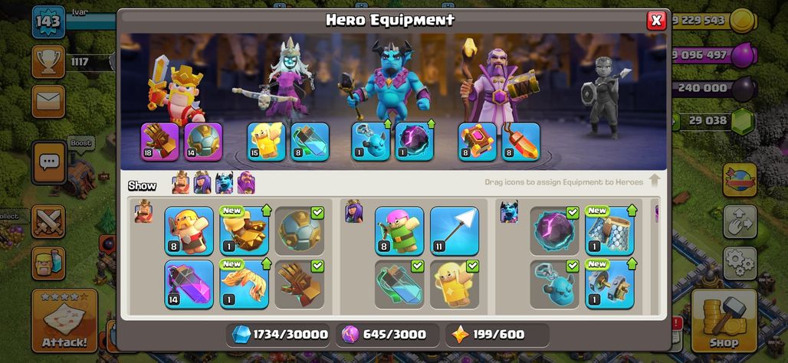The image size is (788, 363).
Task: Tap the Attack! button
Action: pyautogui.click(x=64, y=321)
